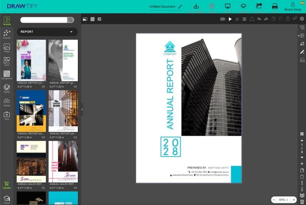
Task: Click first canvas-fit icon in toolbar
Action: [x=85, y=19]
